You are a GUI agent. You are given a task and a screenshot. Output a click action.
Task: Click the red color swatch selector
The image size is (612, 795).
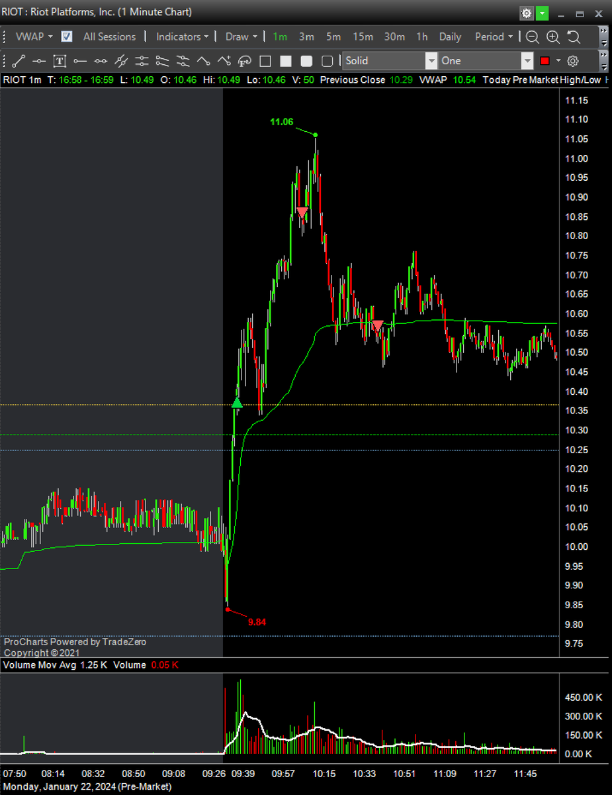pos(546,60)
